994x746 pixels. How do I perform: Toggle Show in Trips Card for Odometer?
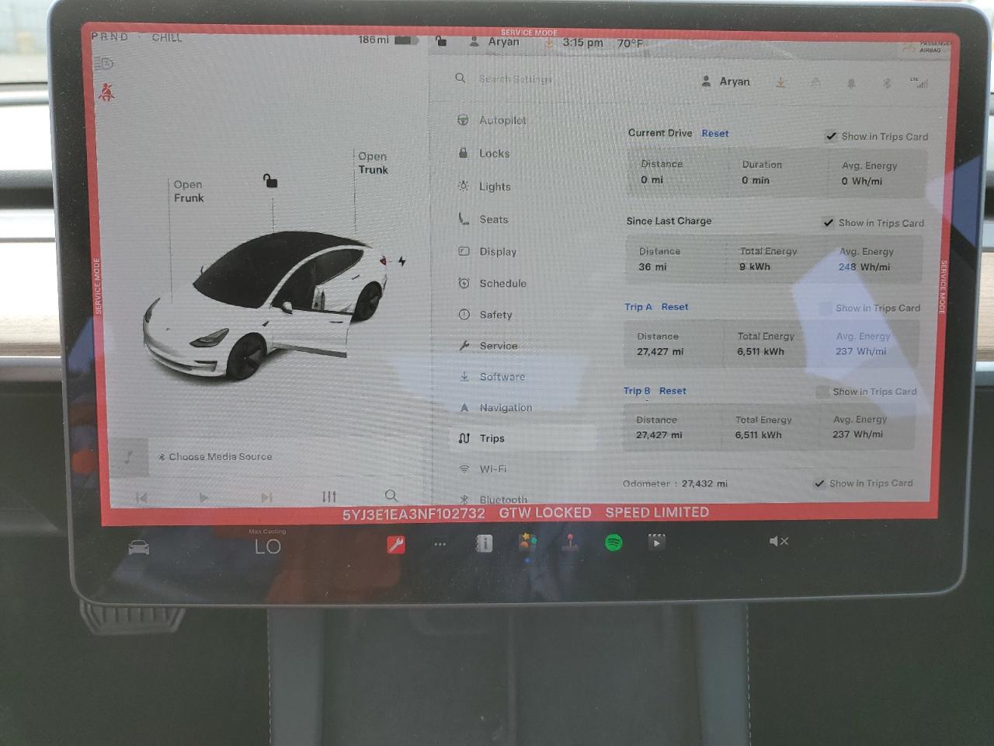coord(819,483)
